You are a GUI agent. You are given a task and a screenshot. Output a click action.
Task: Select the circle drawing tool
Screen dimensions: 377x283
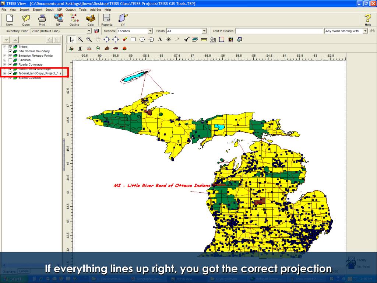[x=142, y=39]
